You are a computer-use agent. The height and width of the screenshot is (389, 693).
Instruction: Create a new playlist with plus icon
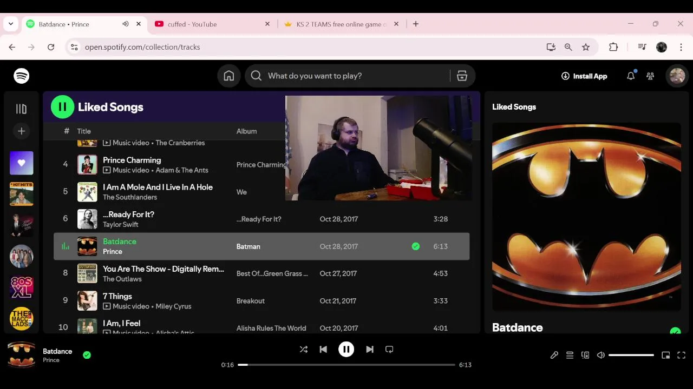pos(22,131)
